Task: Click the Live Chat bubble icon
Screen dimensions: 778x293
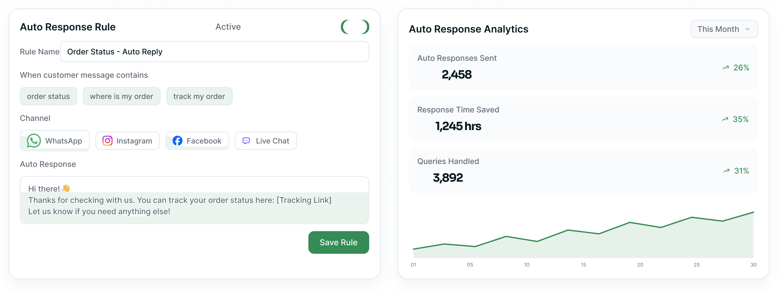Action: (246, 141)
